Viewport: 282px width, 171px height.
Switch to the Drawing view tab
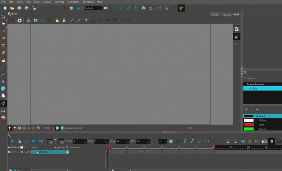point(227,15)
